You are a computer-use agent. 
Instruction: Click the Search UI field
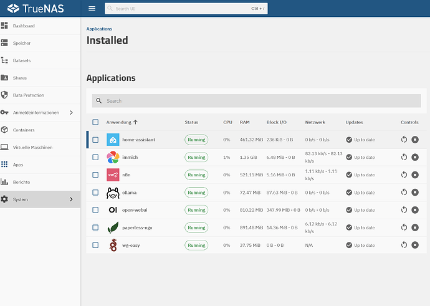point(186,9)
